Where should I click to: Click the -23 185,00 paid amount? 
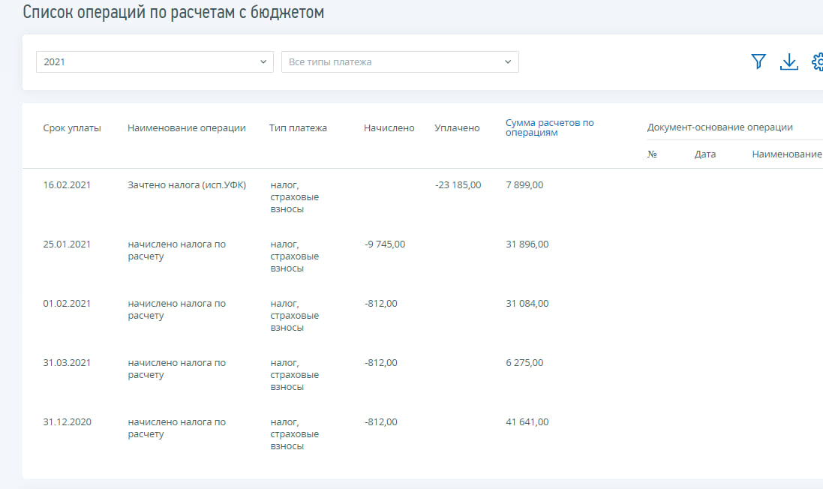coord(458,185)
